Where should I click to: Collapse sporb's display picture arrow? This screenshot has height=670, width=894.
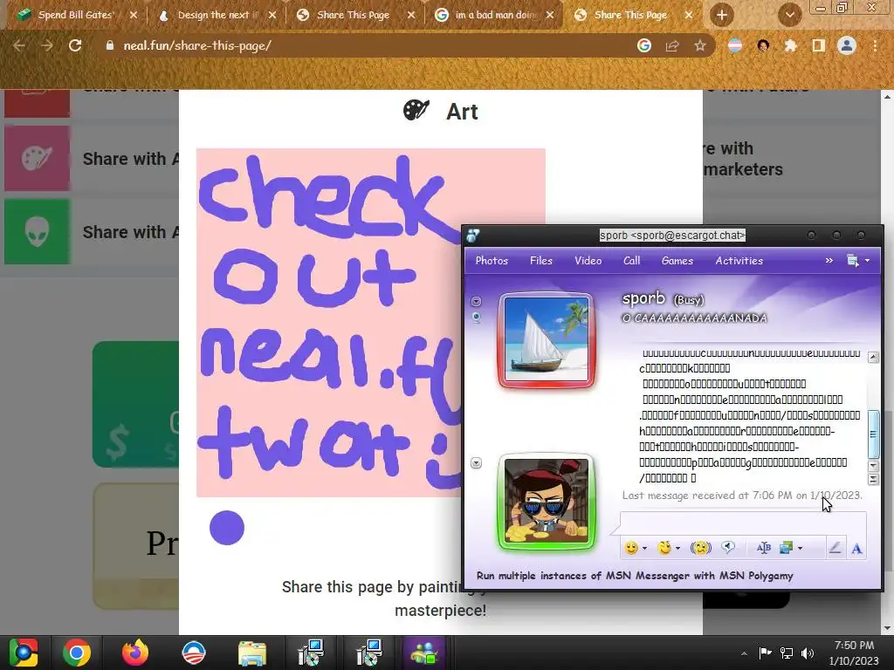(x=476, y=301)
